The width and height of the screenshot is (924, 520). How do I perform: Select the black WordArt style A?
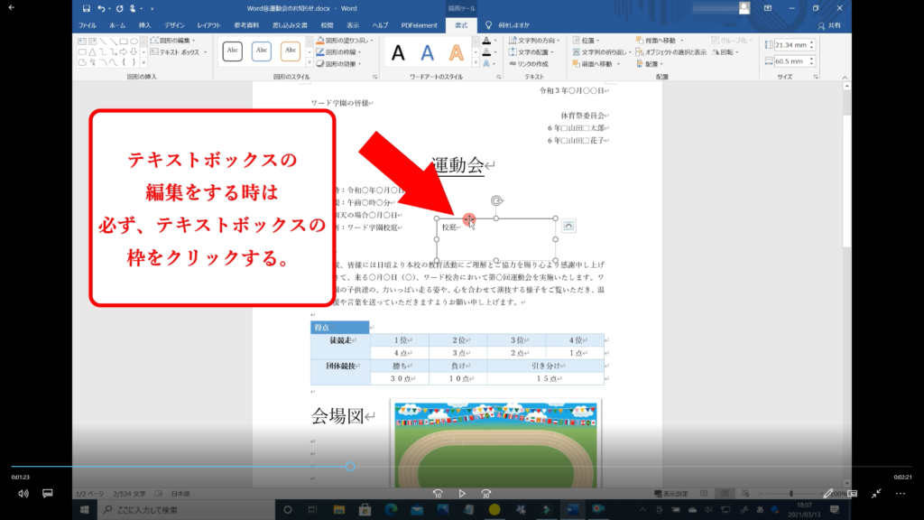(x=398, y=53)
